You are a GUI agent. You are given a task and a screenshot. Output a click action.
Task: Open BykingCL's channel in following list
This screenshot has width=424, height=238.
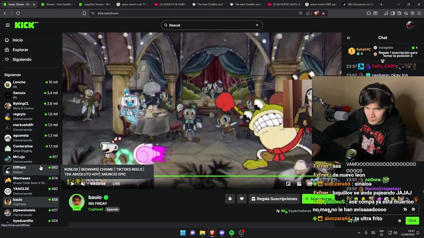click(31, 106)
